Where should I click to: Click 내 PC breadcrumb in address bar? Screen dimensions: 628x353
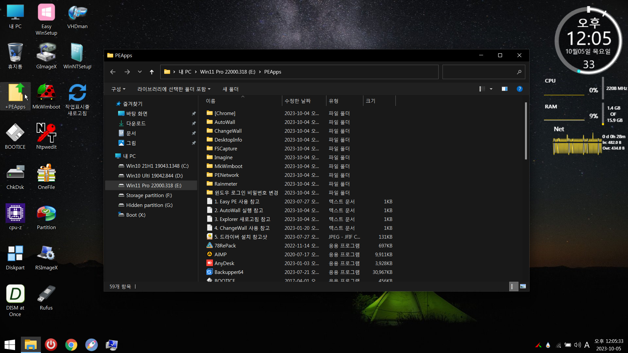click(x=185, y=72)
